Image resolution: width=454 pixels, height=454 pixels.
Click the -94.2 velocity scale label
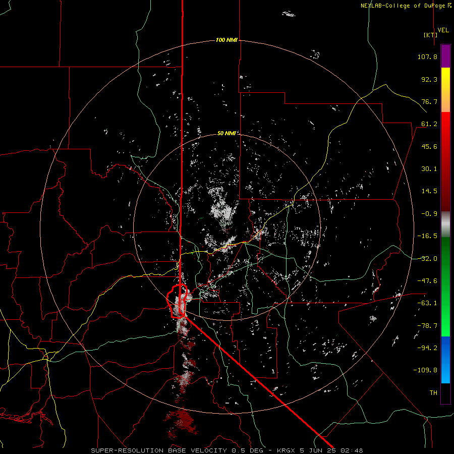coord(427,348)
